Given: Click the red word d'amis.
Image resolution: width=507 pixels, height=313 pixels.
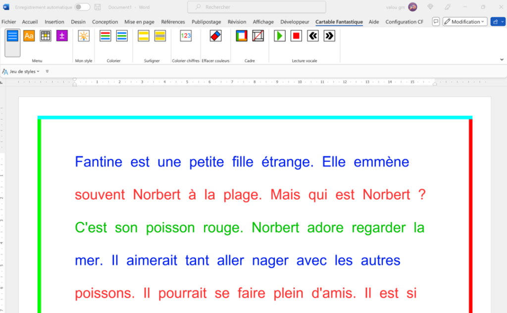Looking at the screenshot, I should pyautogui.click(x=334, y=293).
